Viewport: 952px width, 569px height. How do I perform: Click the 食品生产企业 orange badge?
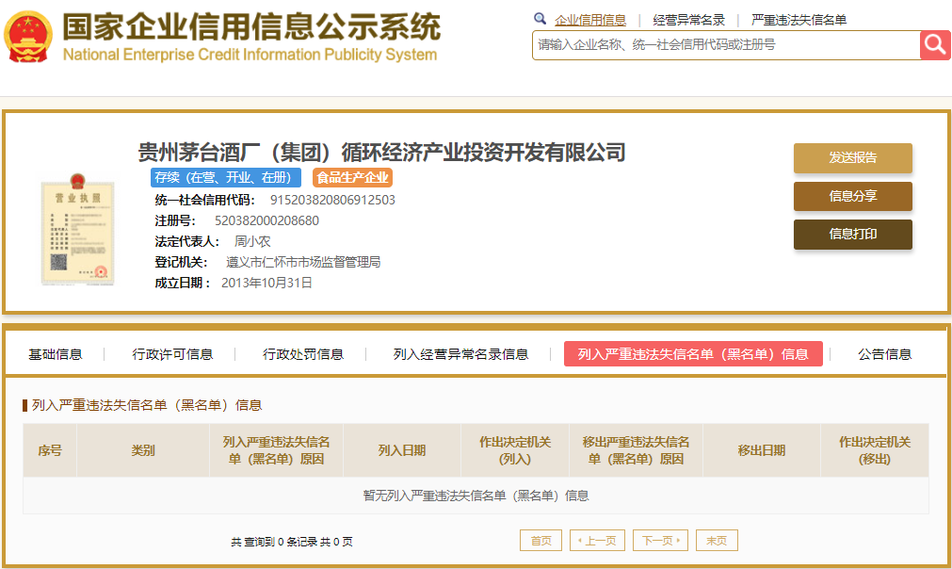(353, 177)
